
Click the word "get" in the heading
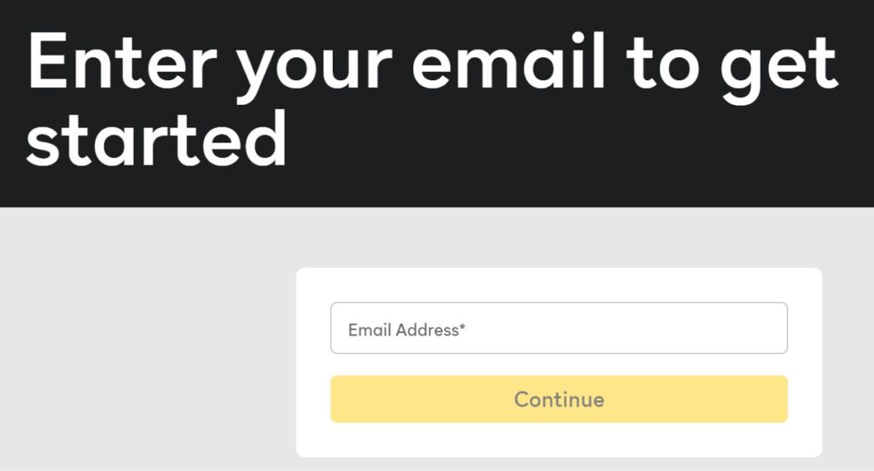[x=778, y=68]
